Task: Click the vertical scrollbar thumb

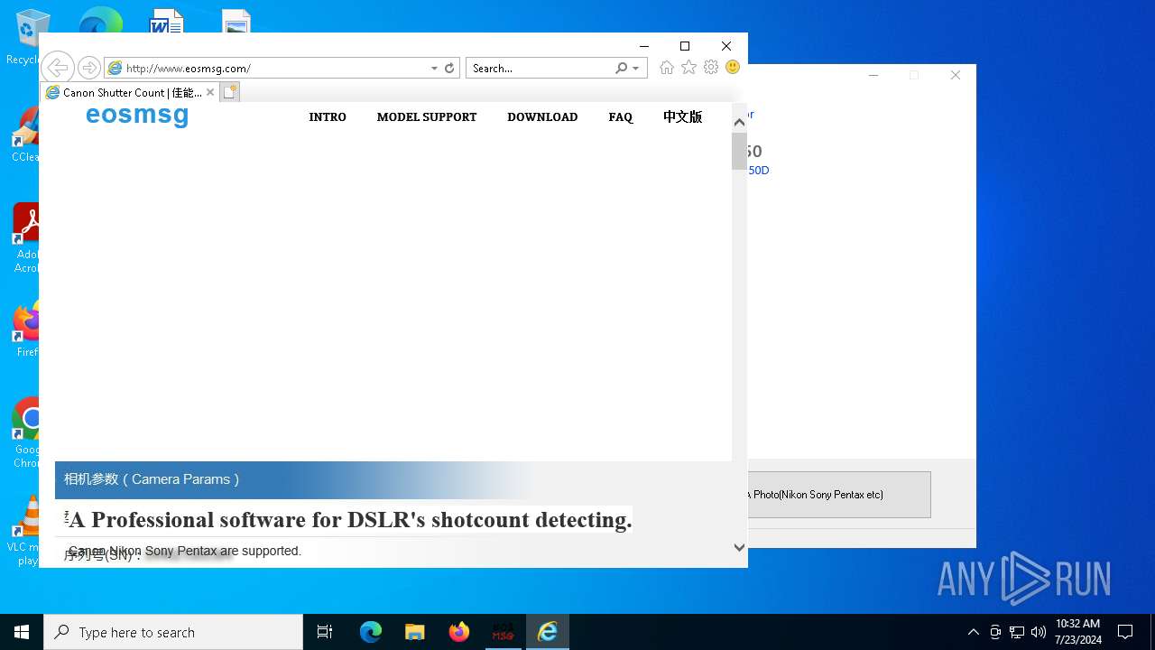Action: point(739,152)
